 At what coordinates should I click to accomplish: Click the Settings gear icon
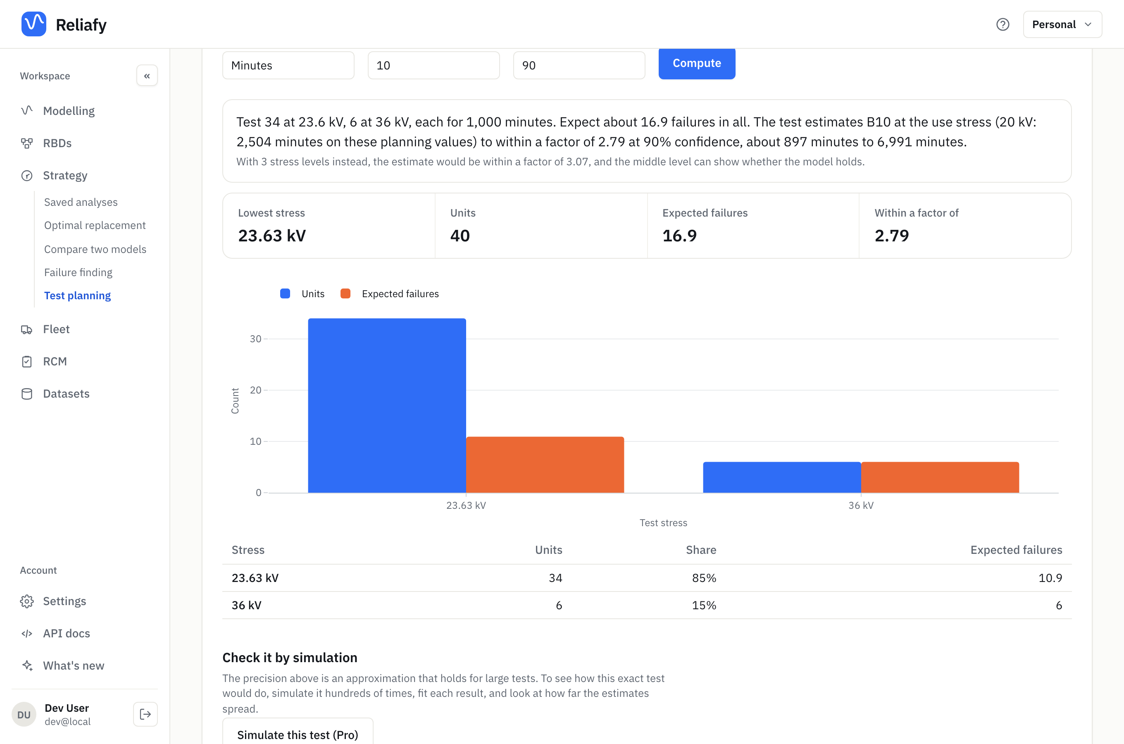tap(27, 601)
